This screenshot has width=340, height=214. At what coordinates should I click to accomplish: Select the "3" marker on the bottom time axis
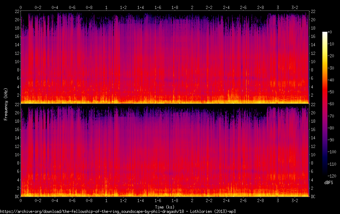(277, 201)
